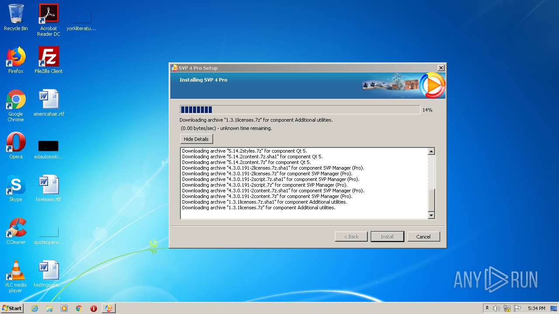Click the taskbar clock showing 5:34 PM
The width and height of the screenshot is (559, 314).
coord(536,308)
